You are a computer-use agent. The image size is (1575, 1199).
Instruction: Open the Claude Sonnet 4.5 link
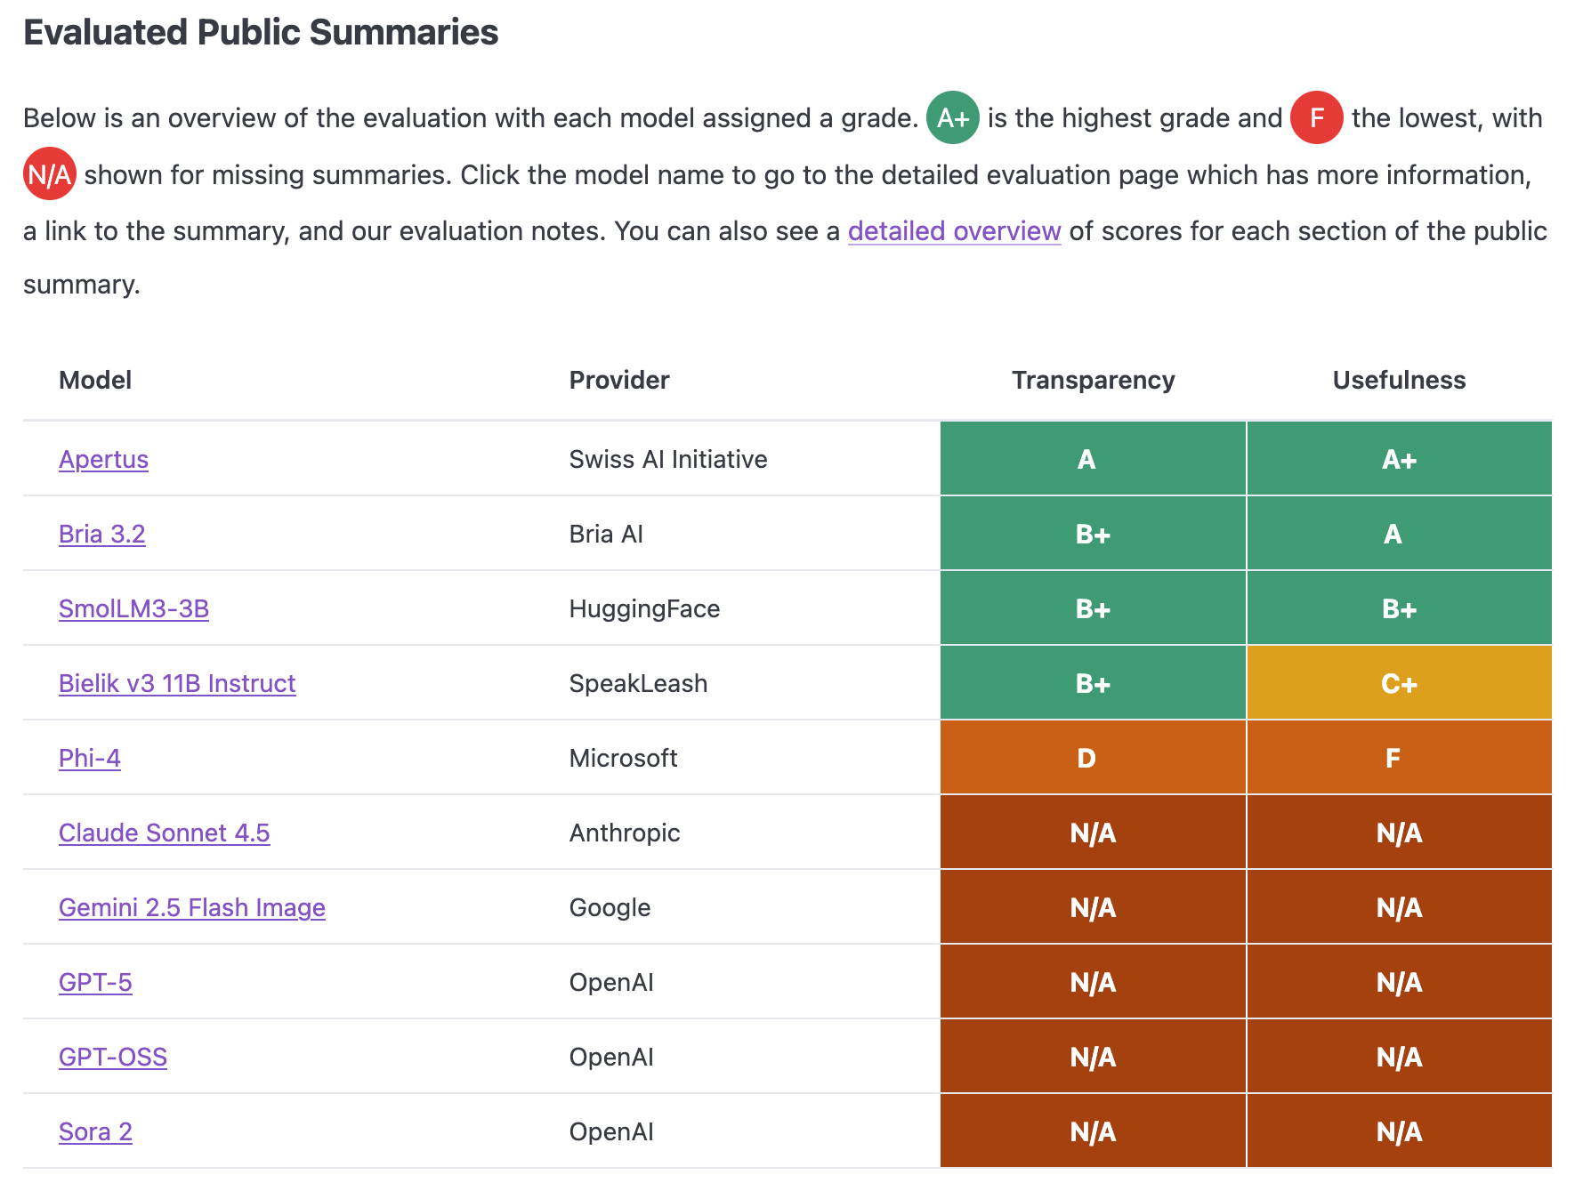coord(164,833)
